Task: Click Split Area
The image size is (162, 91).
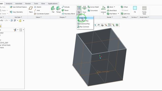Action: coord(125,14)
